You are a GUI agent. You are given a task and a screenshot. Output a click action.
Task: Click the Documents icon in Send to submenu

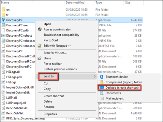(x=102, y=93)
